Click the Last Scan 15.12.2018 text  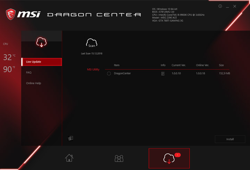click(92, 54)
